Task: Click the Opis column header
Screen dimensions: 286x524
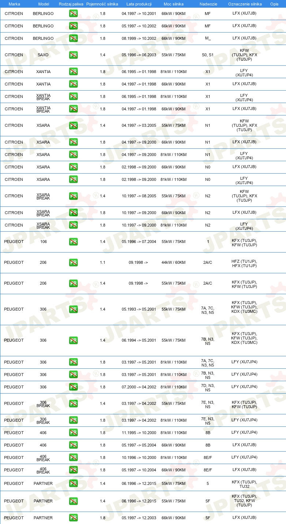Action: (x=274, y=4)
